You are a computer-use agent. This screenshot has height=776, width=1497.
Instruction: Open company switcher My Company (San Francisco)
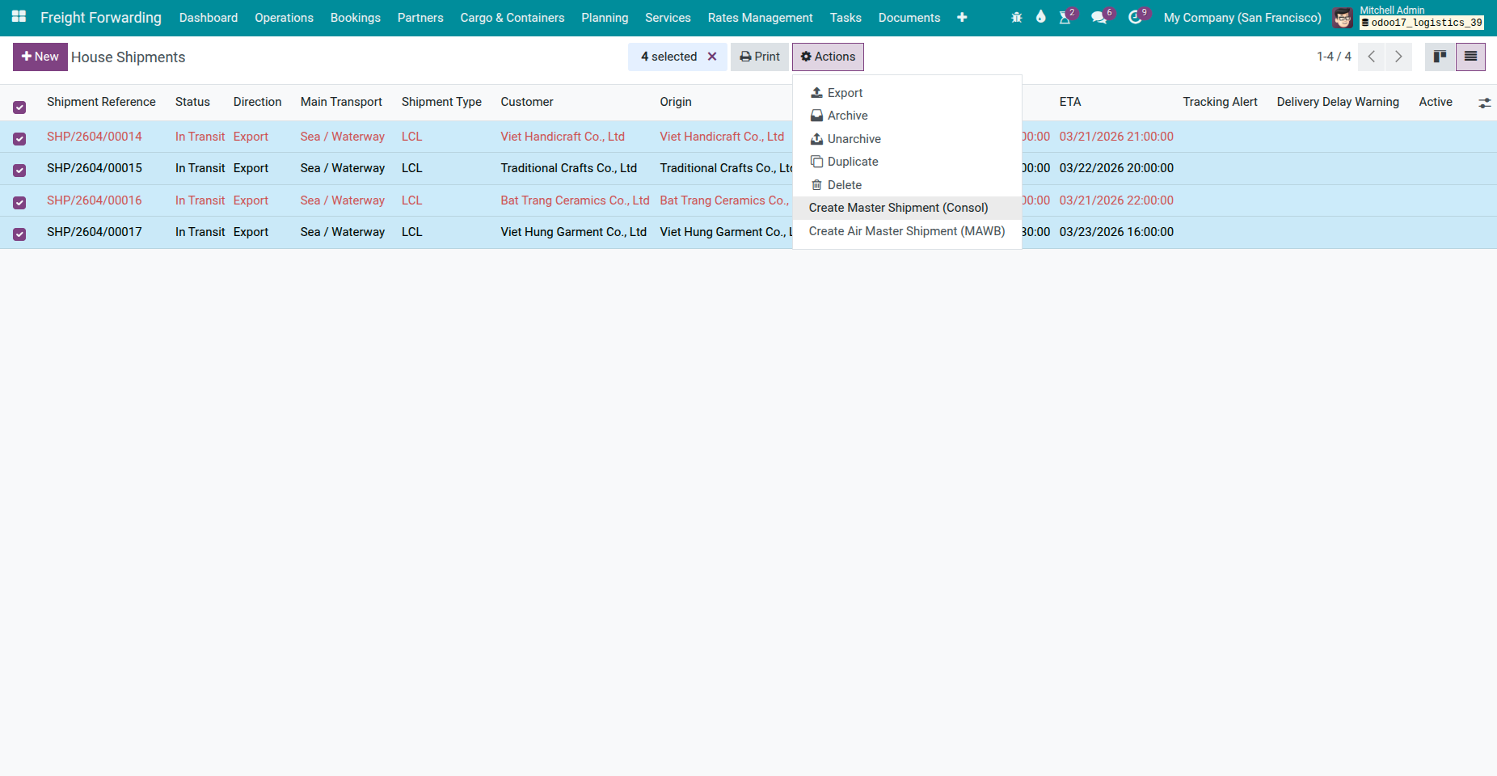click(x=1242, y=18)
